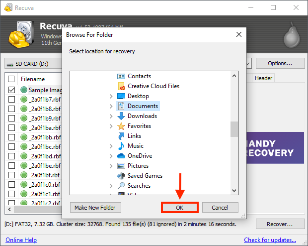Click the Recuva title bar app icon
The width and height of the screenshot is (308, 246).
(x=8, y=7)
